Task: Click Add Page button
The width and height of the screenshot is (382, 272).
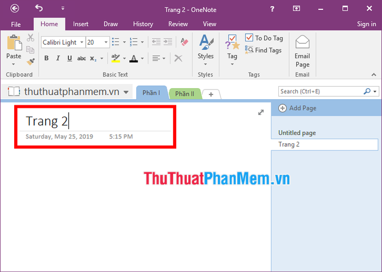Action: pyautogui.click(x=297, y=108)
